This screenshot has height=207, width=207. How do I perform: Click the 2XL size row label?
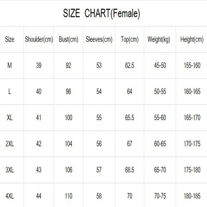(x=10, y=144)
